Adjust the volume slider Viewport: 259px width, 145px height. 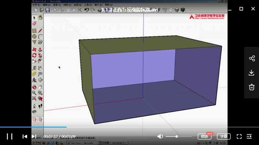pos(177,136)
